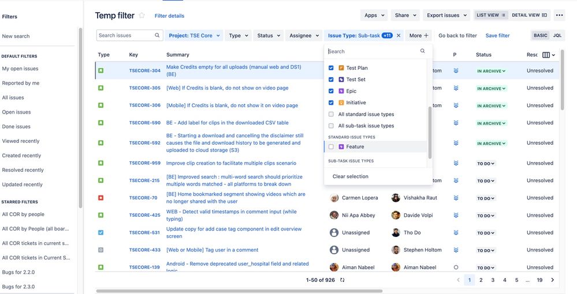Click story type icon for TSECORE-304

point(101,70)
